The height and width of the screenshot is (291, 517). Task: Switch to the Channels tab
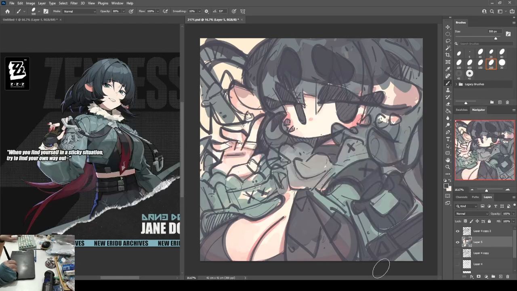[x=462, y=197]
